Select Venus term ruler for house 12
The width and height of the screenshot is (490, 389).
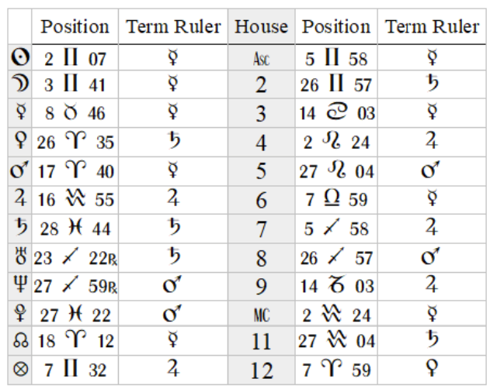[432, 369]
